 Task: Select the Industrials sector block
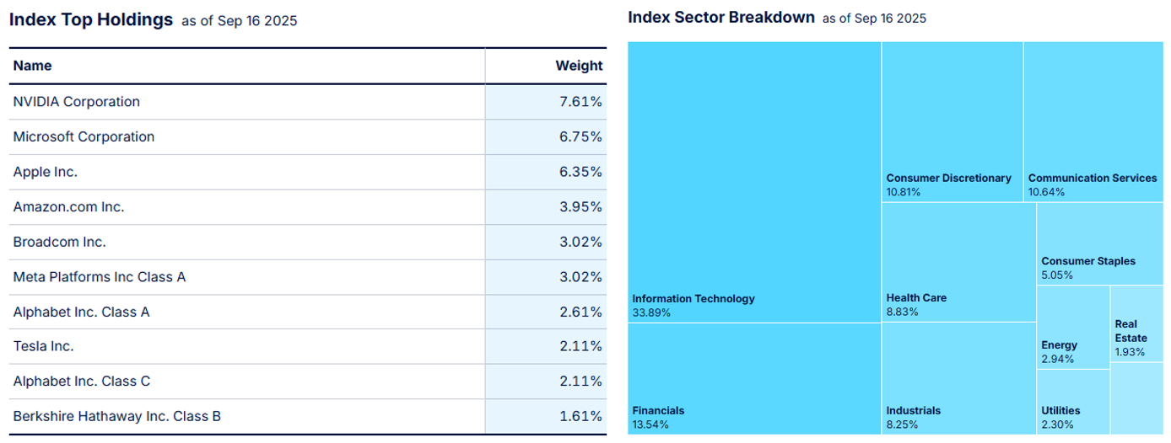click(958, 378)
